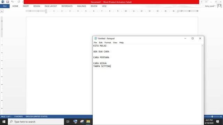The image size is (223, 125).
Task: Switch to the REFERENCES ribbon tab
Action: 67,6
